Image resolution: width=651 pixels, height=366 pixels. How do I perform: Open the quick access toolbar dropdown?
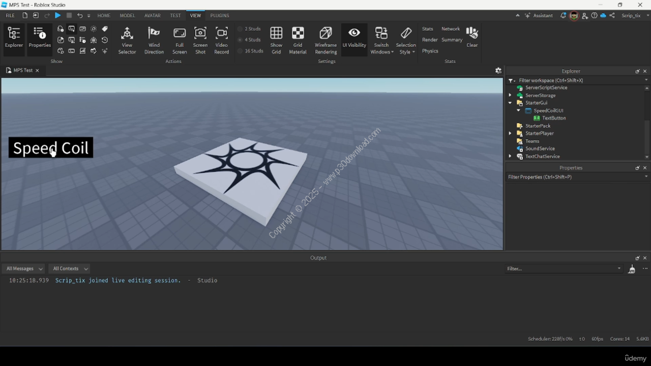[x=88, y=16]
